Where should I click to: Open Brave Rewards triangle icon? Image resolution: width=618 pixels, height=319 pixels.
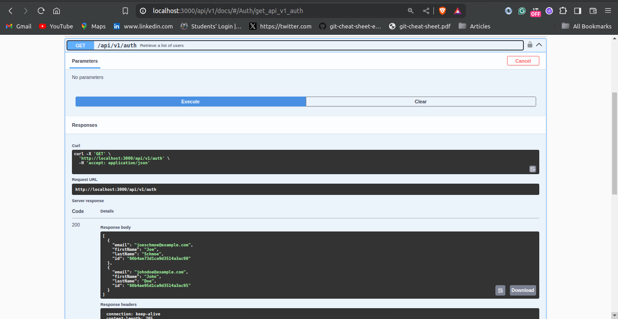[x=457, y=11]
